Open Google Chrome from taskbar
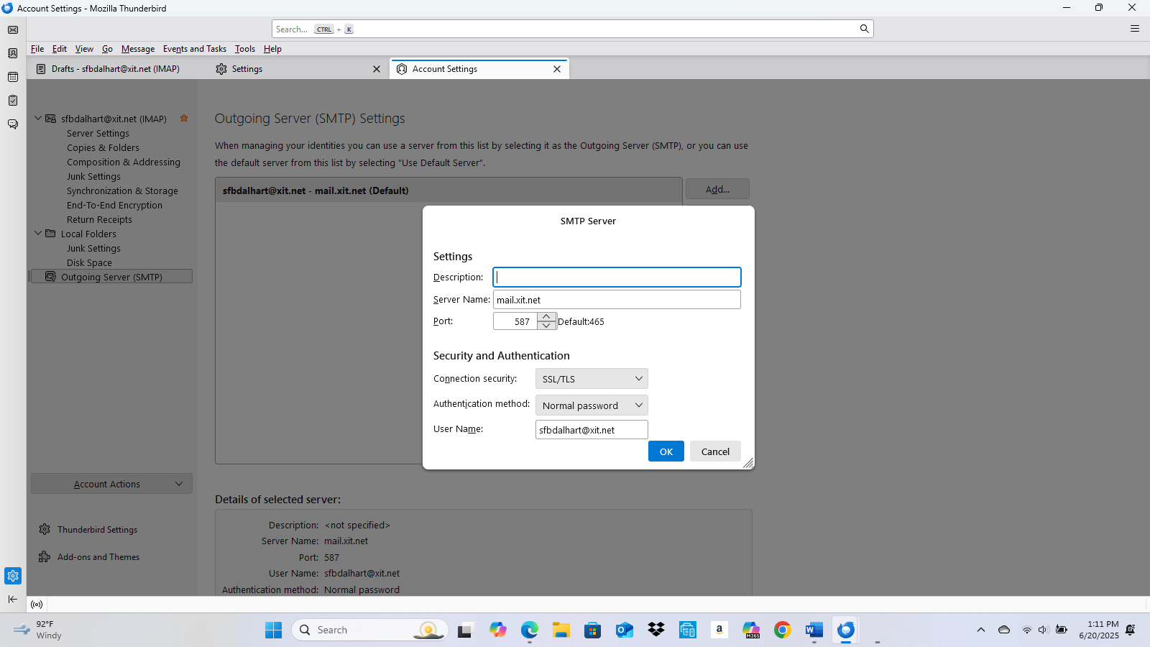This screenshot has width=1150, height=647. pos(783,630)
